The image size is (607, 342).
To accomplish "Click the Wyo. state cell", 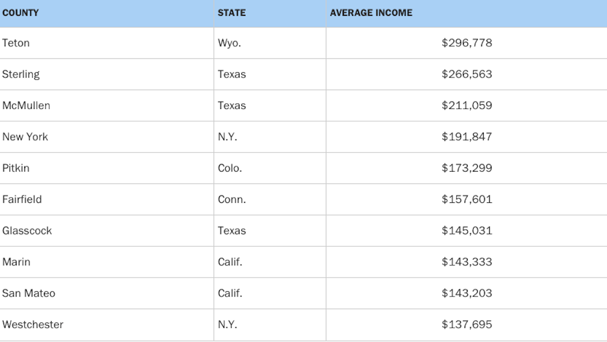I will (229, 43).
